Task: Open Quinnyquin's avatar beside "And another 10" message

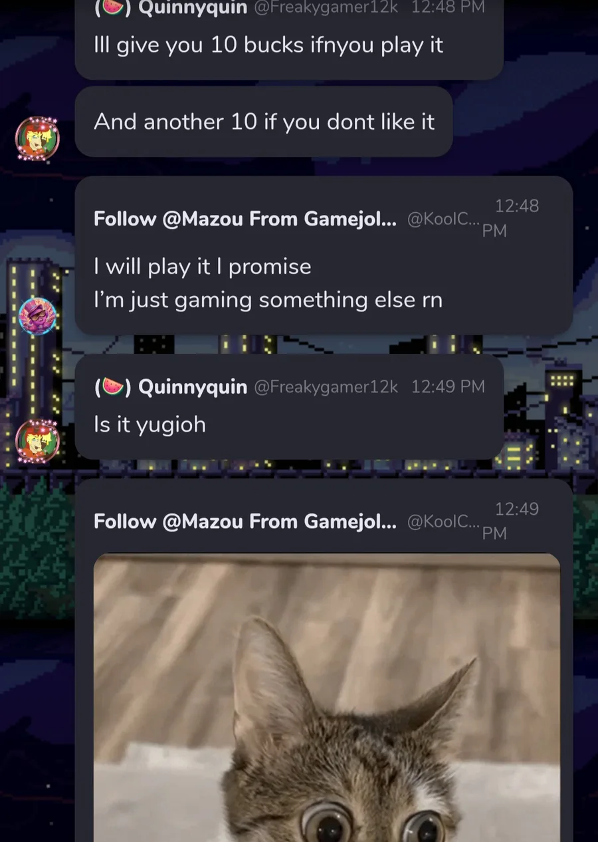Action: tap(37, 138)
